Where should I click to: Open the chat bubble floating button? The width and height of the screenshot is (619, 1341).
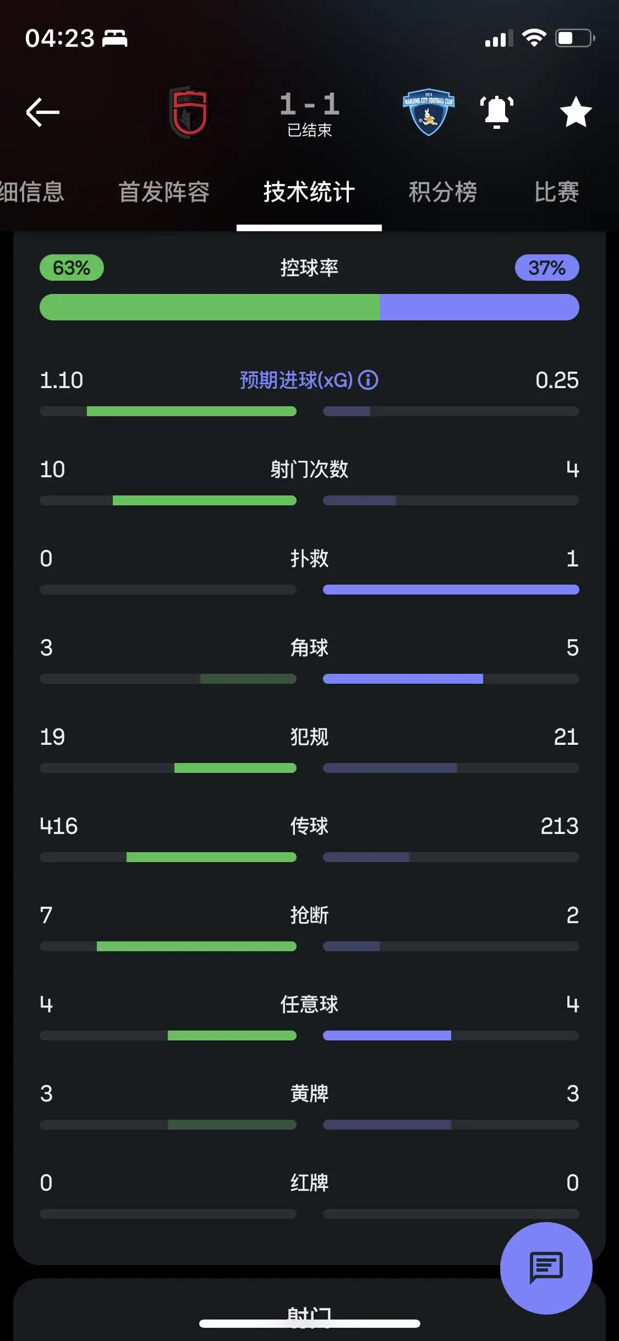[x=546, y=1268]
